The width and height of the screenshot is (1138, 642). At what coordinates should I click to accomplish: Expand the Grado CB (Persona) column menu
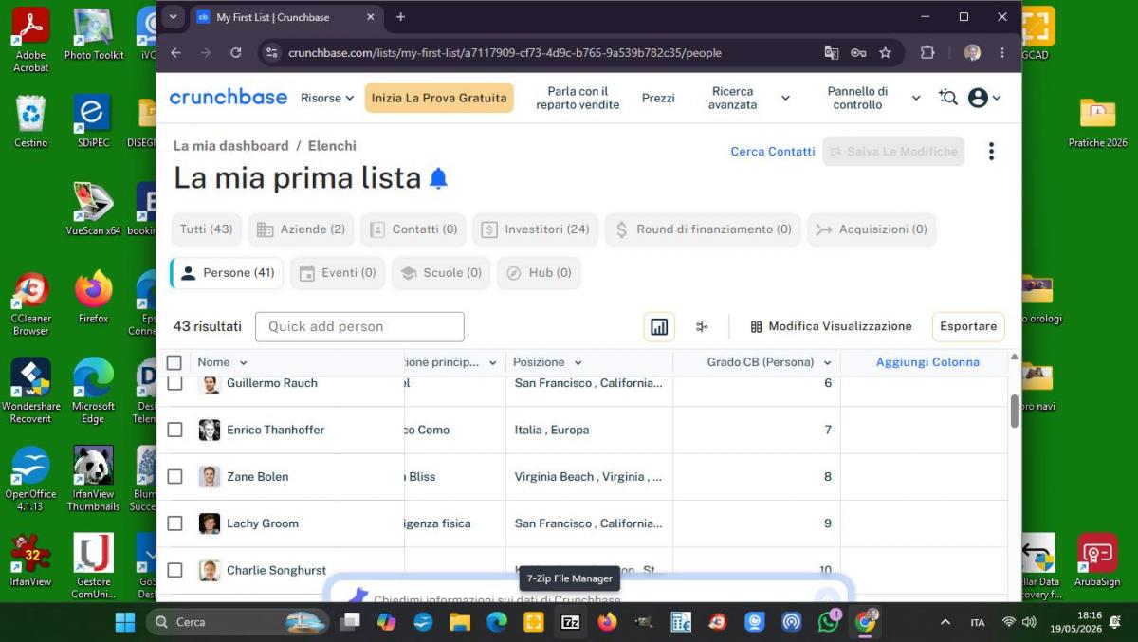tap(827, 363)
